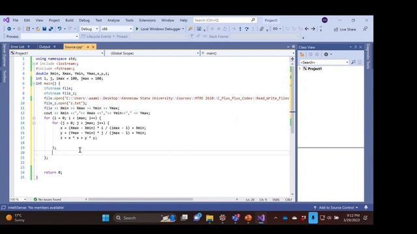The width and height of the screenshot is (417, 234).
Task: Open the File menu
Action: [16, 20]
